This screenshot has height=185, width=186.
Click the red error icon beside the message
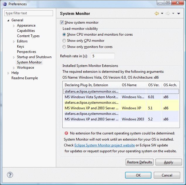click(66, 133)
